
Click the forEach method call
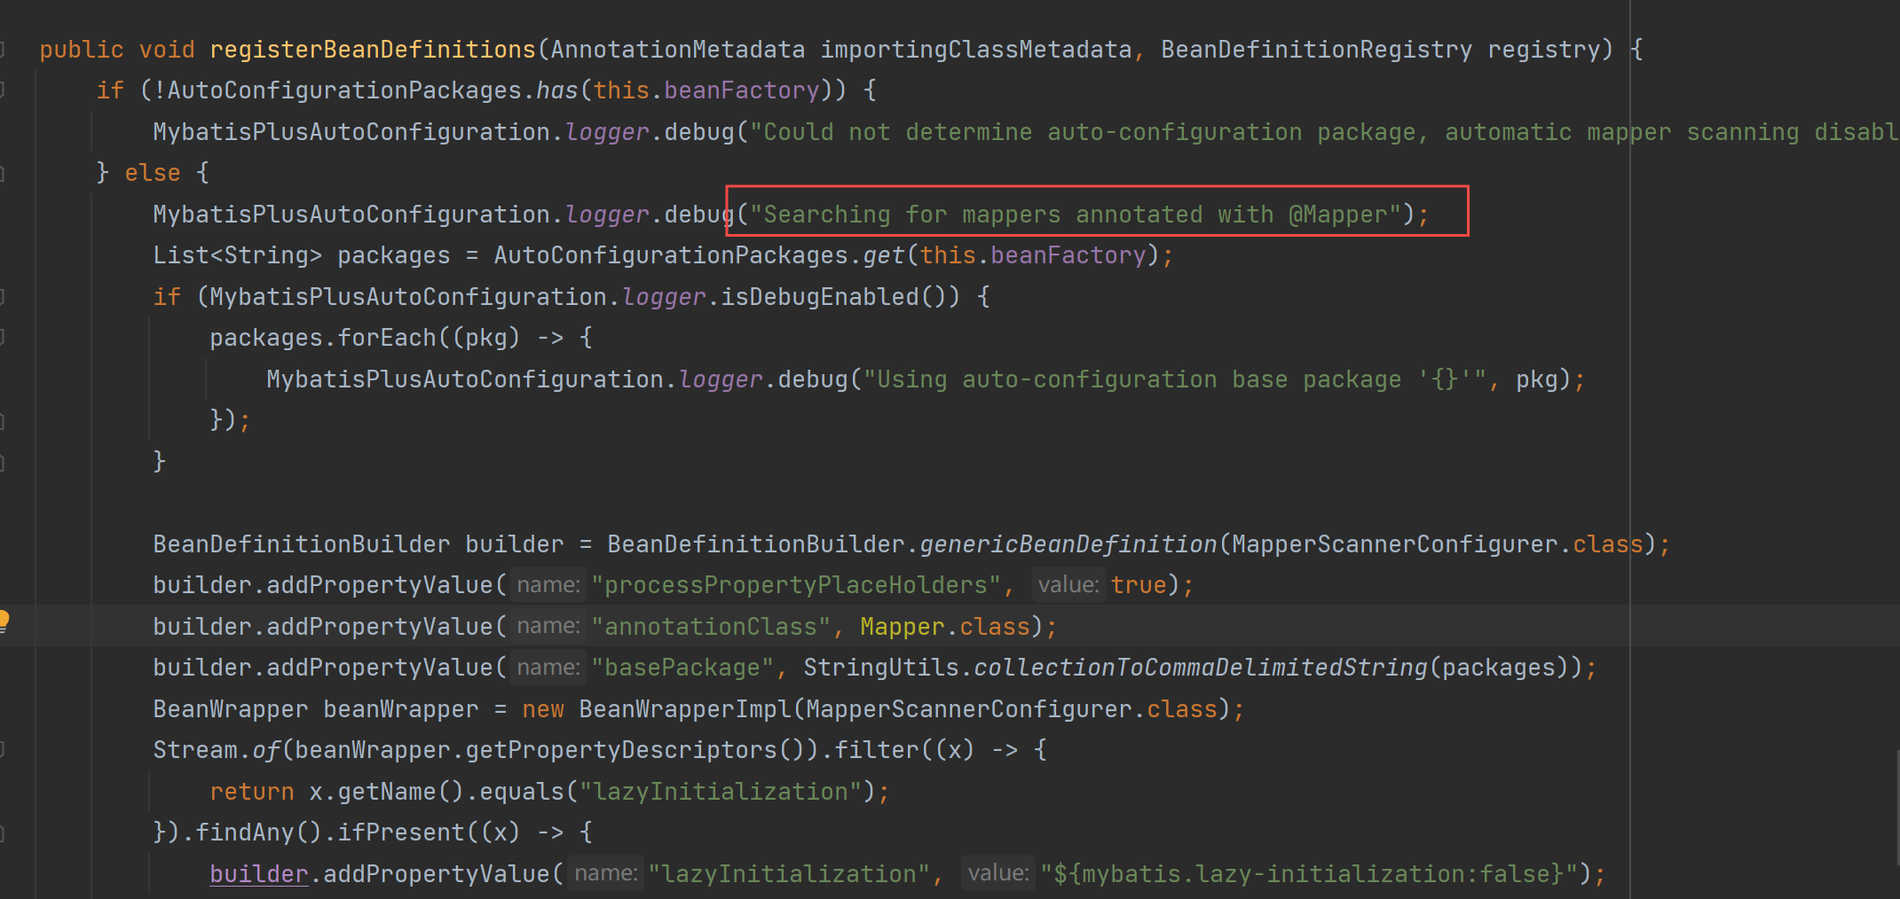pyautogui.click(x=387, y=338)
